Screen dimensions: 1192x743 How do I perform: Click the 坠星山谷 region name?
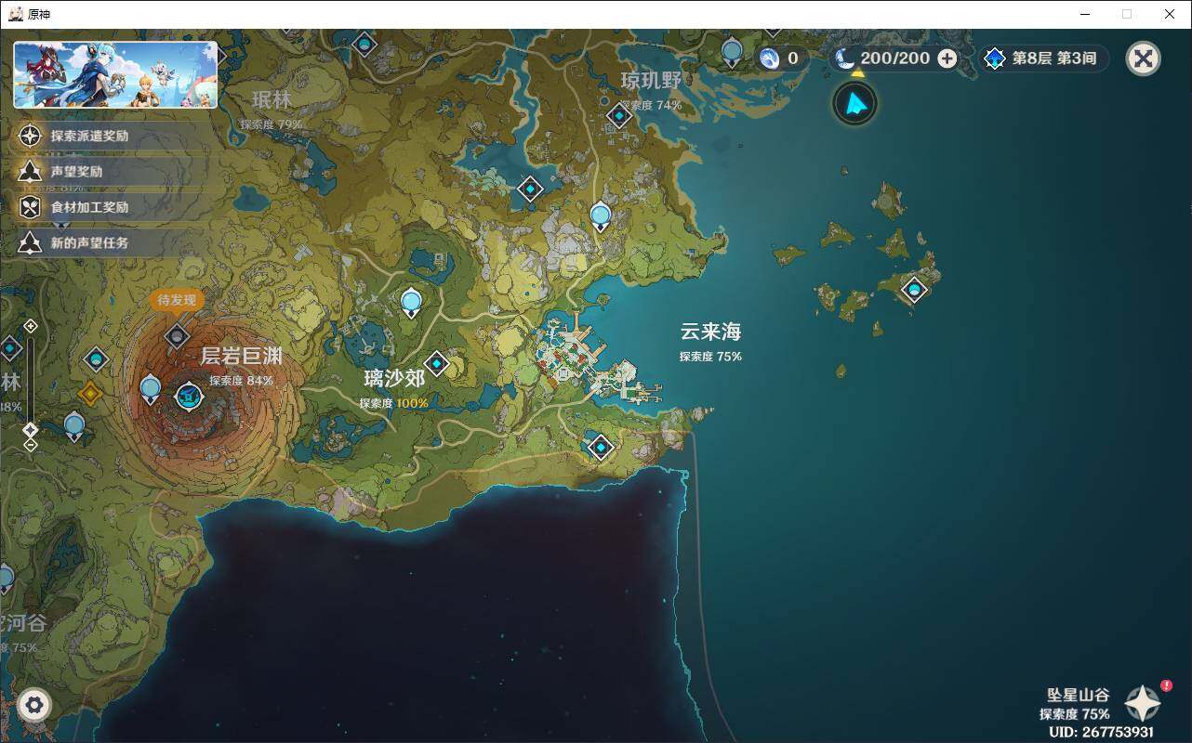(x=1079, y=695)
